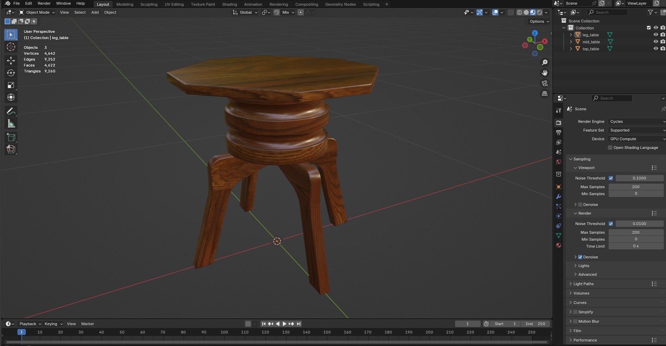Open the Material properties tab icon
The height and width of the screenshot is (346, 666).
point(558,245)
